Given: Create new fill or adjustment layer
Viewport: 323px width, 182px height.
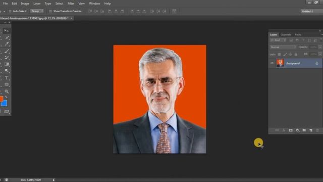Looking at the screenshot, I should (297, 130).
